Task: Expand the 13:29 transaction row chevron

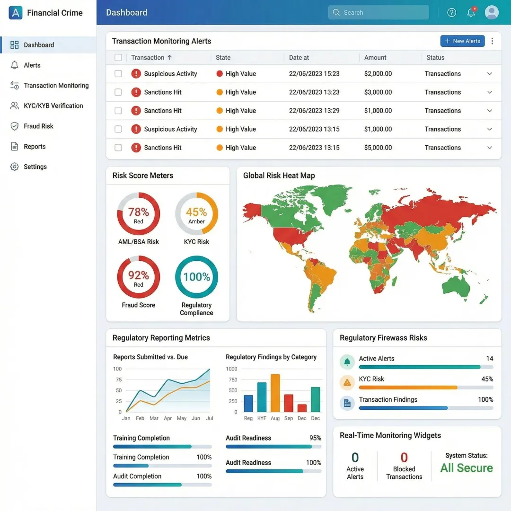Action: (x=490, y=110)
